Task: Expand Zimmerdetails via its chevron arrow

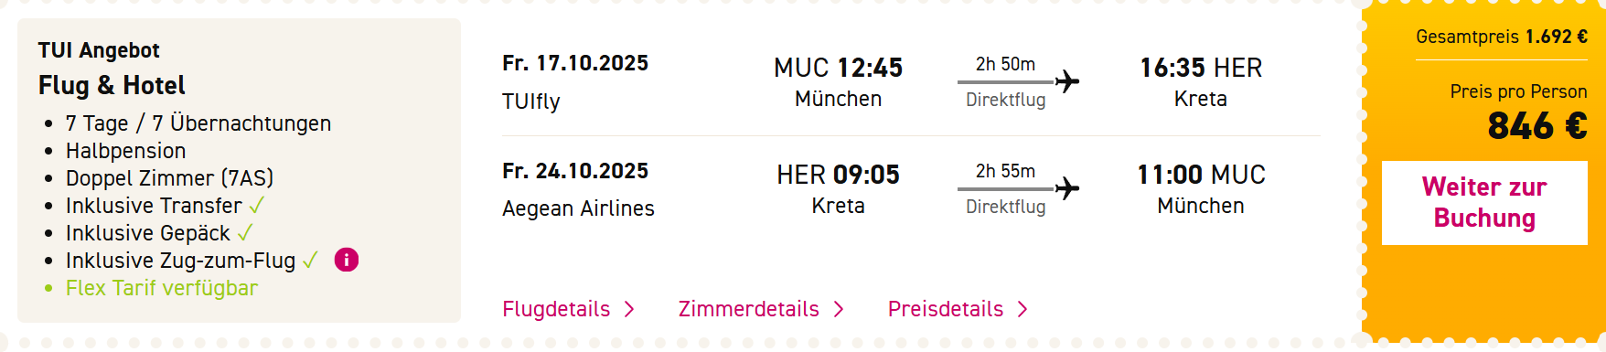Action: 839,310
